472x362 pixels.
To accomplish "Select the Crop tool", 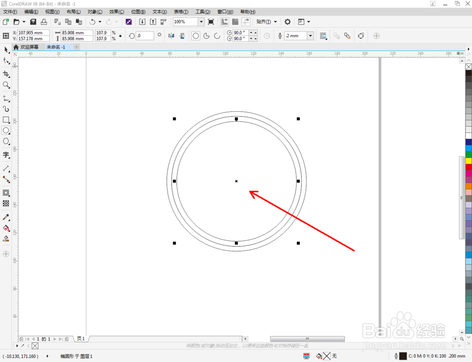I will coord(6,74).
